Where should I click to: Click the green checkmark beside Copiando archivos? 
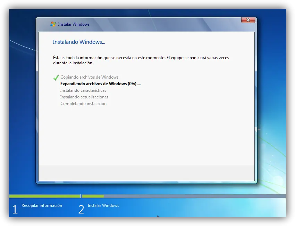[56, 77]
